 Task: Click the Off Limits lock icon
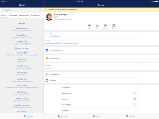point(45,9)
